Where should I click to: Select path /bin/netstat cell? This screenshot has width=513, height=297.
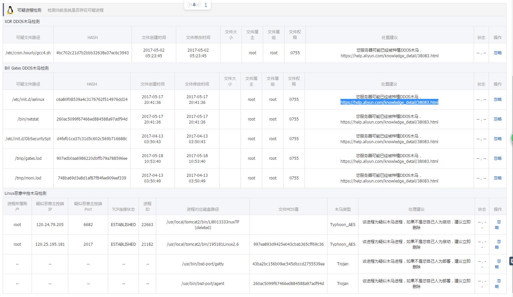28,119
